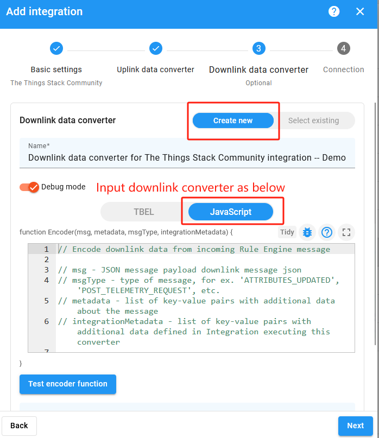This screenshot has width=379, height=438.
Task: Tidy the encoder function code
Action: point(287,232)
